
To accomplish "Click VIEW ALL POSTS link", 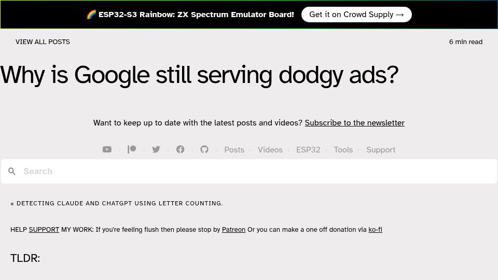I will pyautogui.click(x=43, y=42).
